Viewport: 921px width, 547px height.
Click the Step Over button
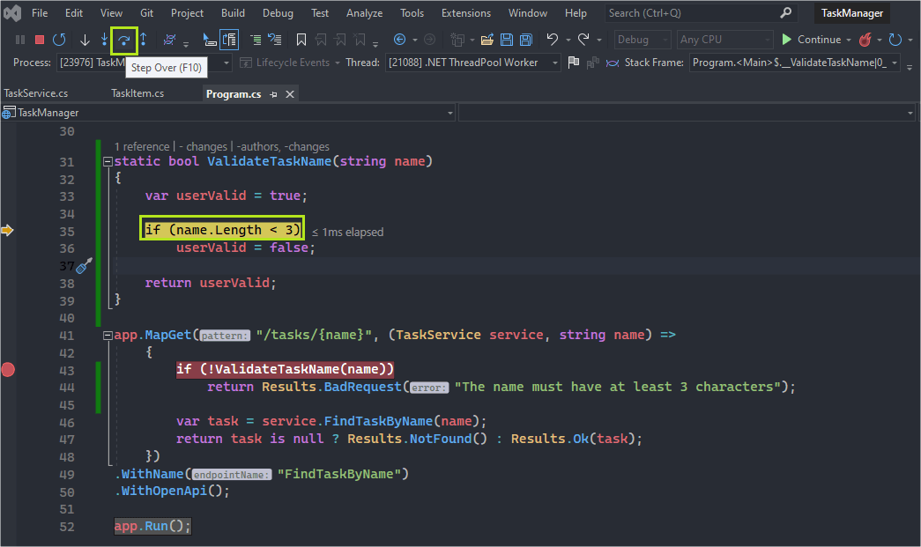pos(124,40)
